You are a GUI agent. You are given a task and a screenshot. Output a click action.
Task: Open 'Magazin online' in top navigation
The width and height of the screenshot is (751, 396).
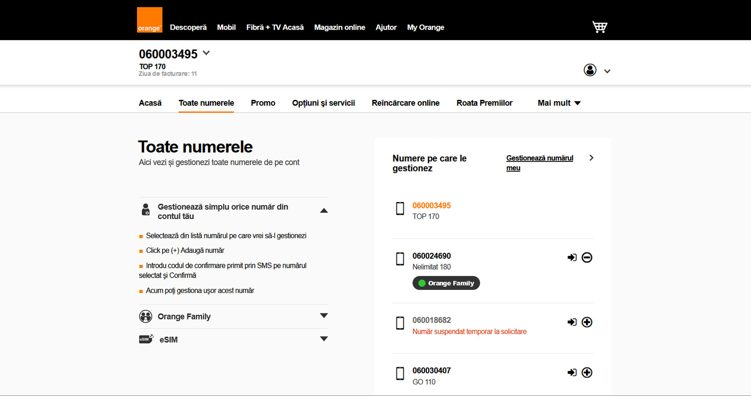point(339,27)
